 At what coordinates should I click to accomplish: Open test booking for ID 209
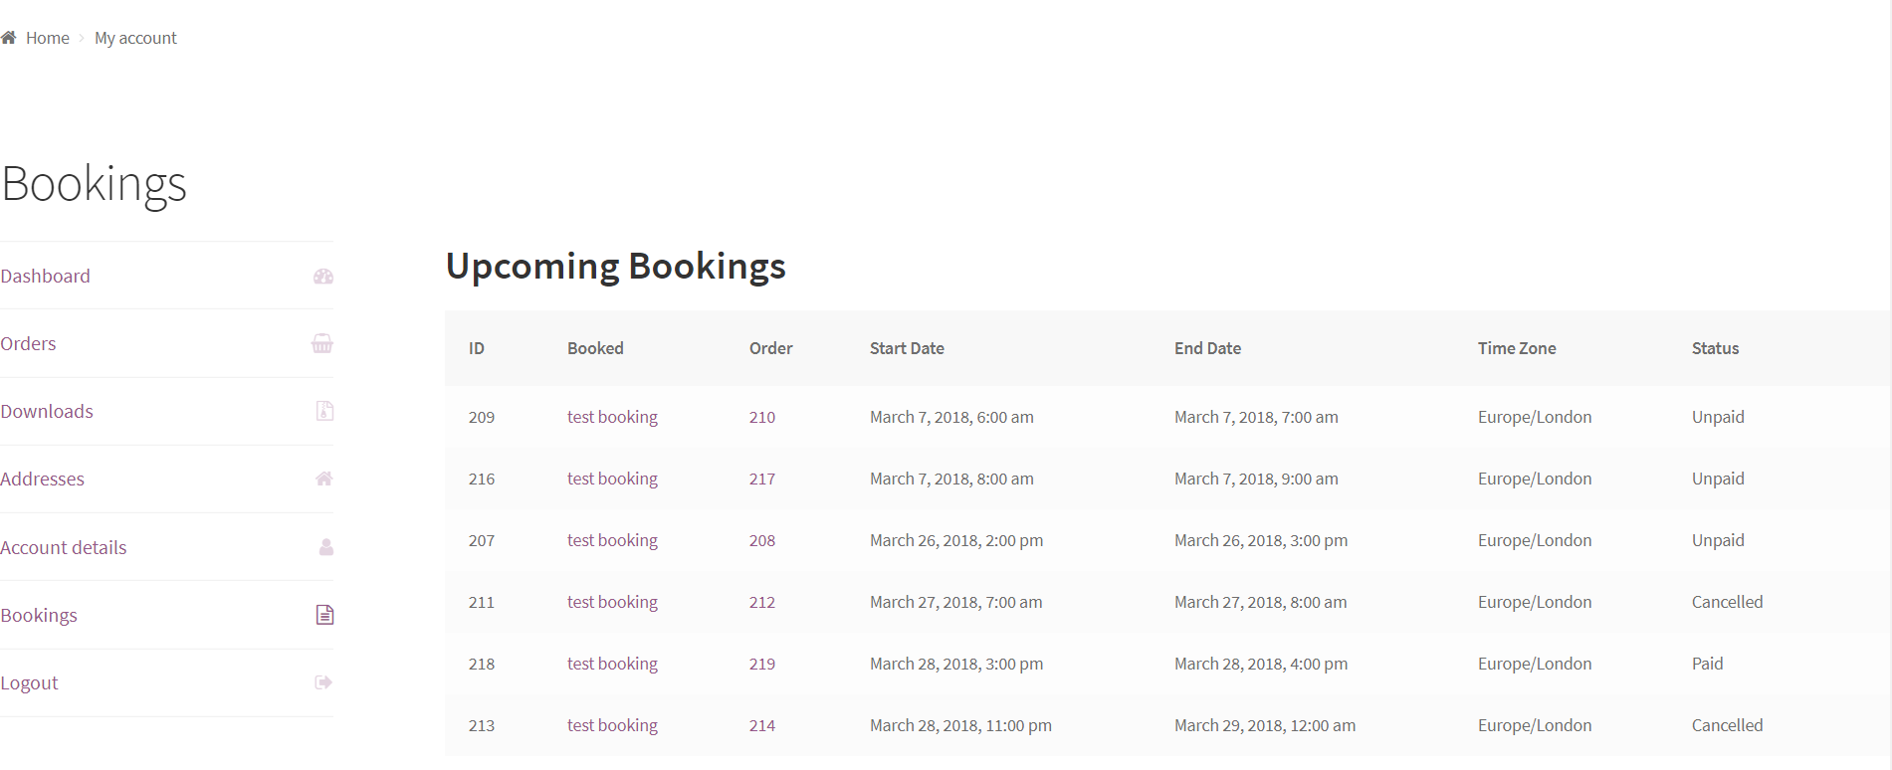pyautogui.click(x=612, y=417)
